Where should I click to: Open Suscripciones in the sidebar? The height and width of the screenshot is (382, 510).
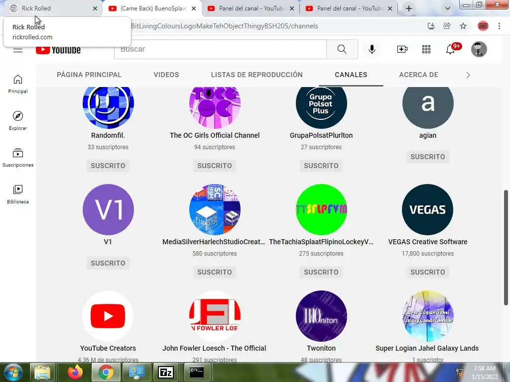point(18,158)
